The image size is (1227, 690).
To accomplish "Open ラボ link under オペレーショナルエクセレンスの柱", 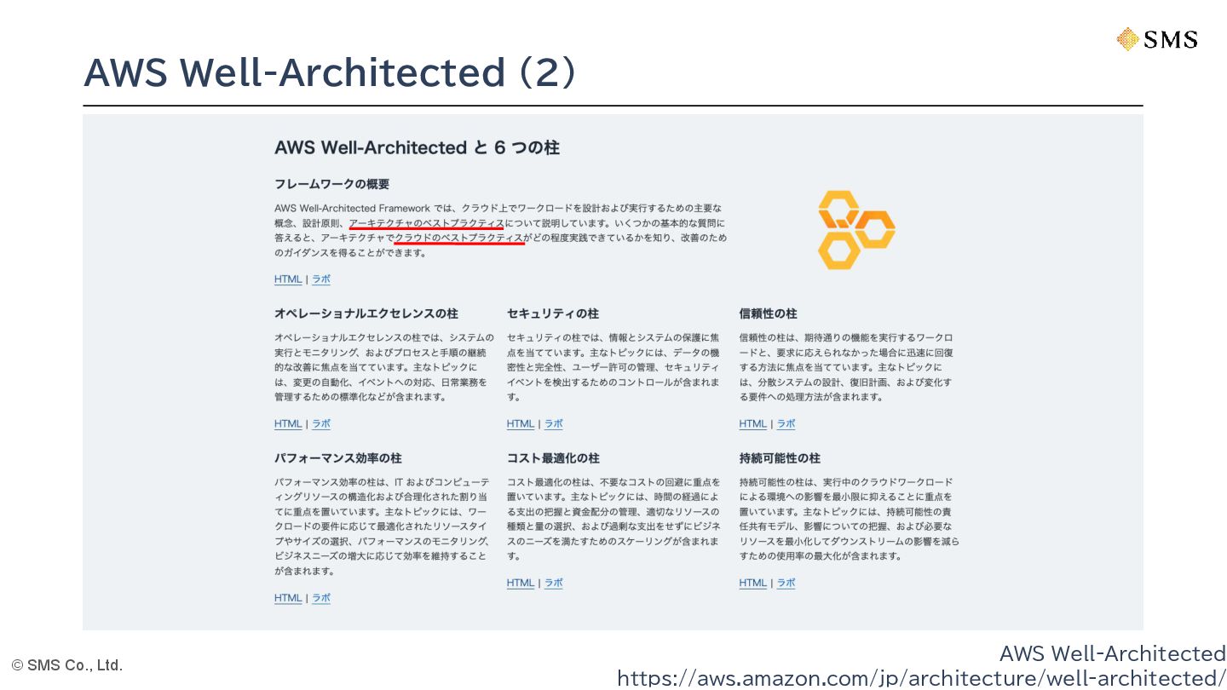I will tap(321, 424).
